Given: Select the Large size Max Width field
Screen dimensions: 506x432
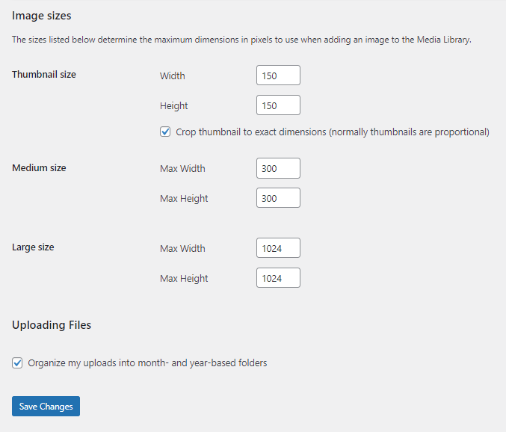Looking at the screenshot, I should [278, 248].
